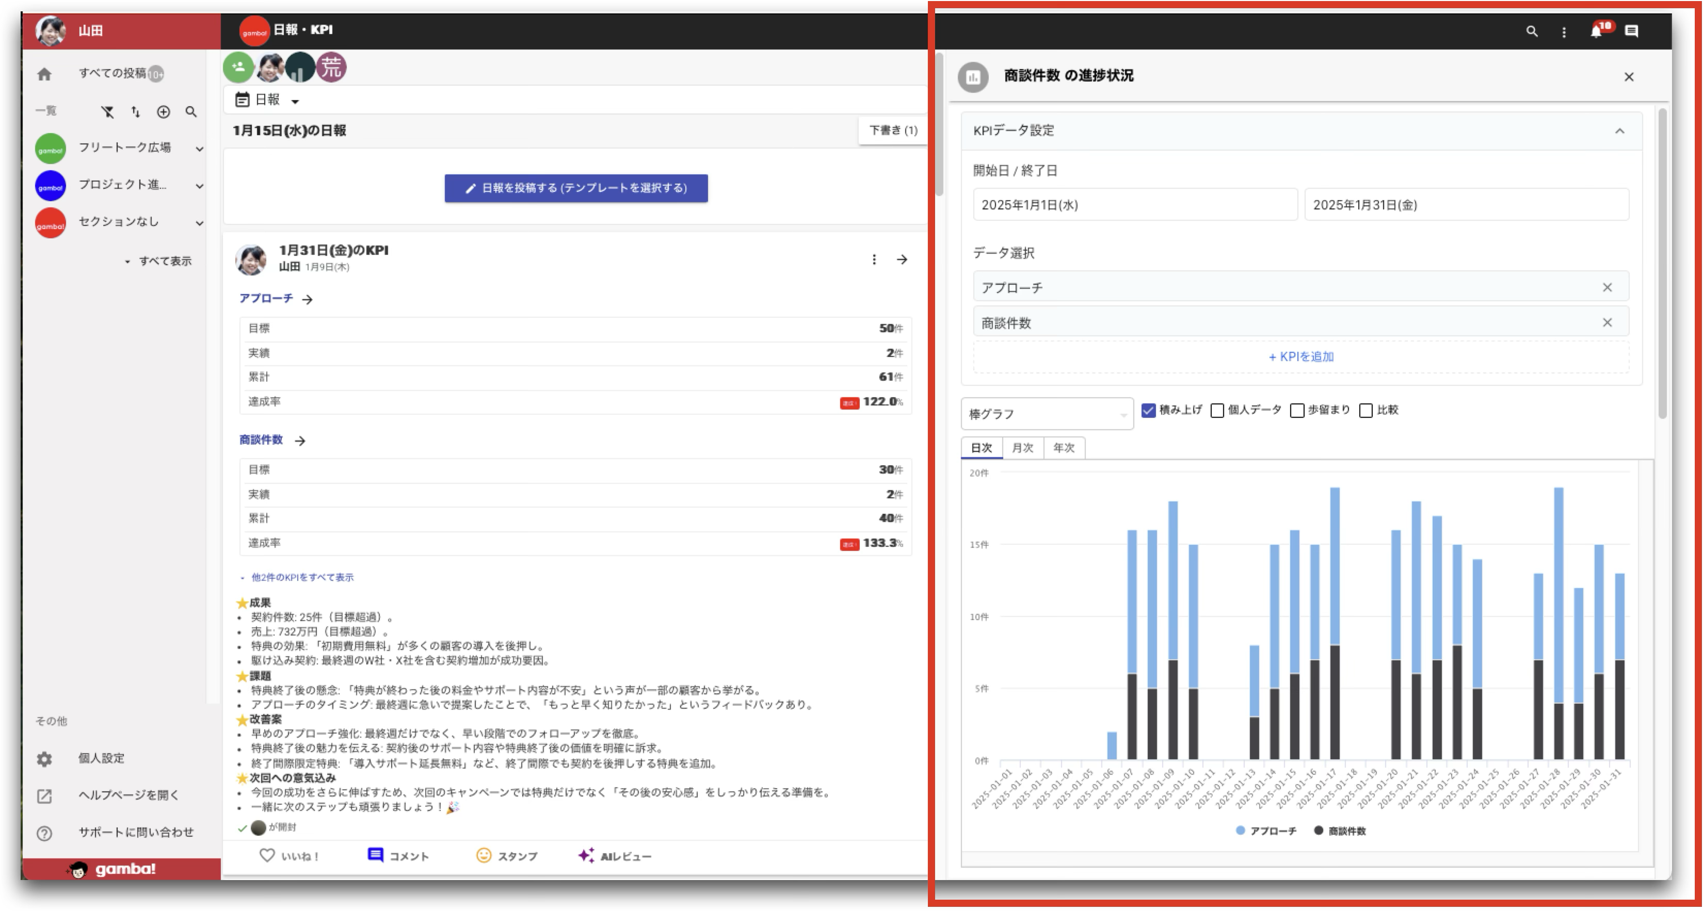
Task: Open 個人設定 gear in sidebar
Action: [44, 759]
